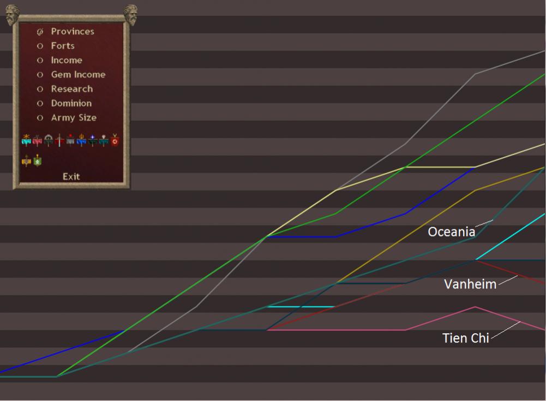The image size is (546, 401).
Task: Switch graph to Army Size
Action: click(40, 117)
